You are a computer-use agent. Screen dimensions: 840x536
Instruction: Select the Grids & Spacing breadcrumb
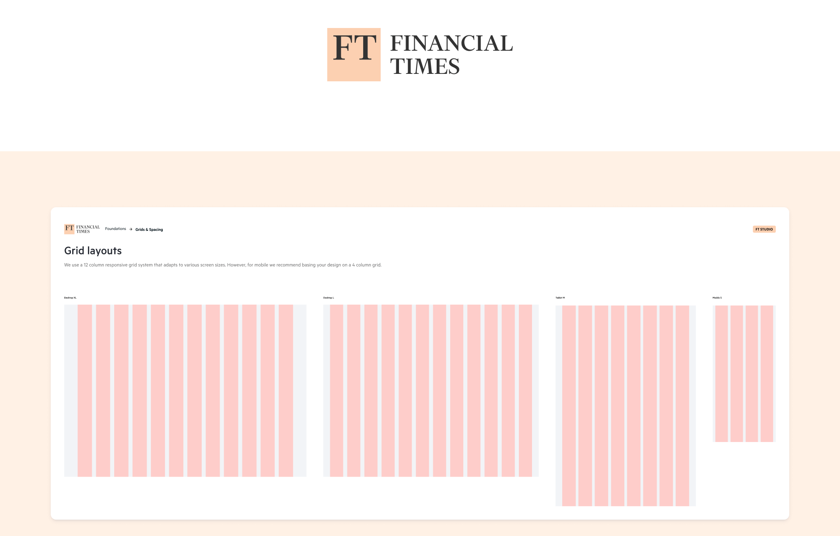pyautogui.click(x=149, y=230)
